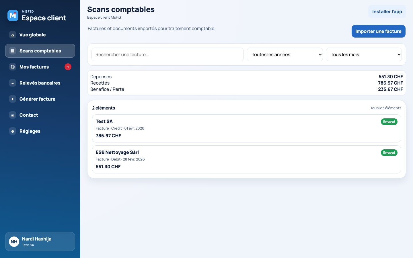
Task: Click Facture · Debit · 28 févr. 2026 text
Action: click(120, 159)
